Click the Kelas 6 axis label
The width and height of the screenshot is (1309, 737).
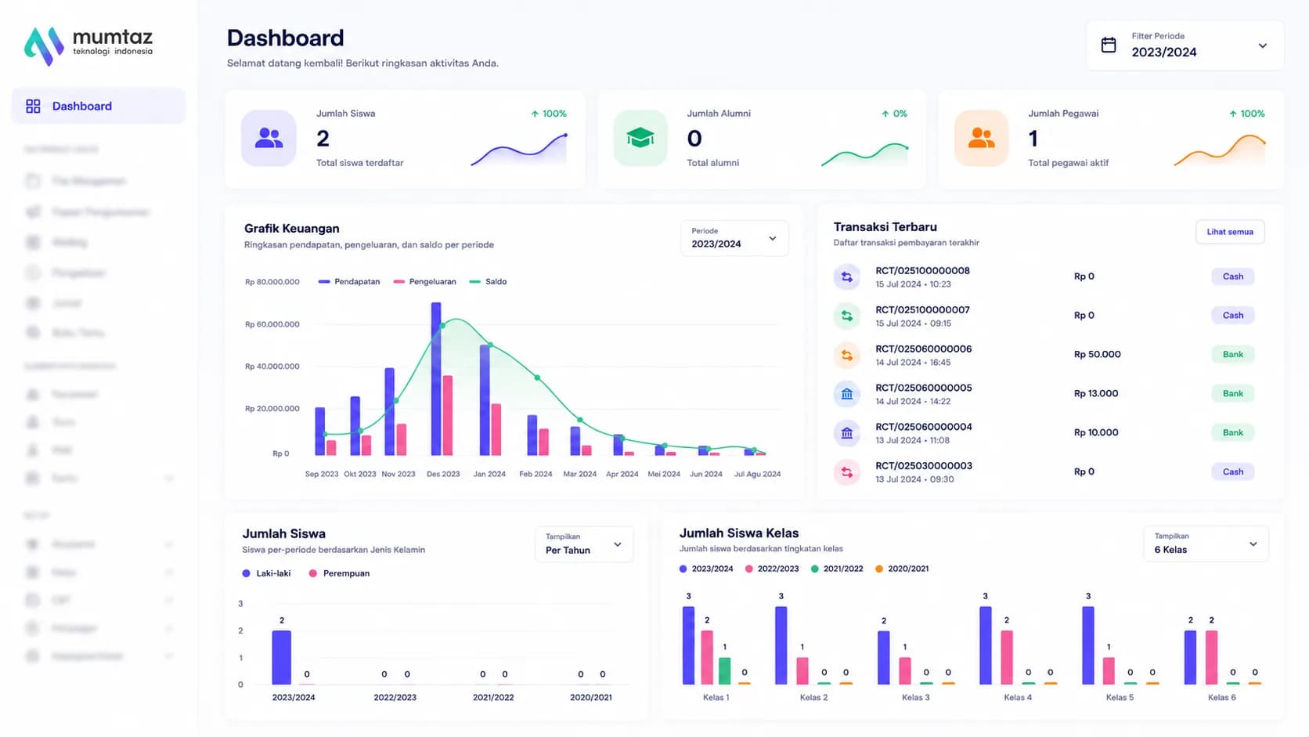click(x=1221, y=698)
